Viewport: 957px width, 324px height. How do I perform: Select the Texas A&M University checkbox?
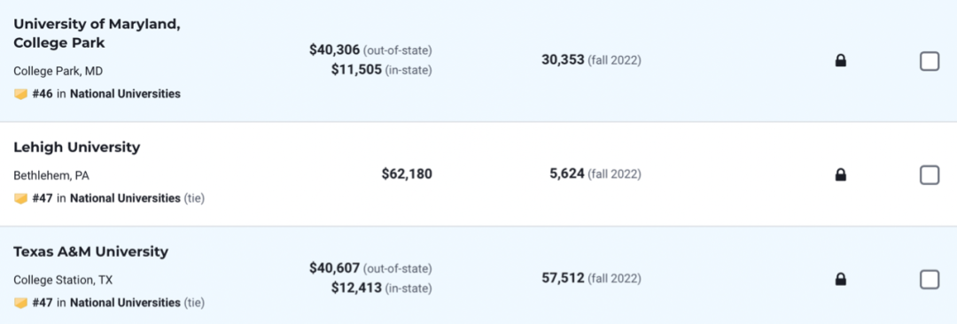929,280
